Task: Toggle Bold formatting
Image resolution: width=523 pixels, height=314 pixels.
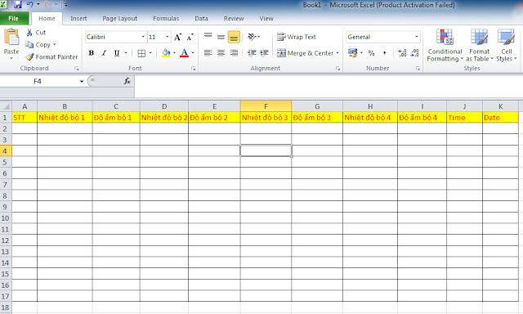Action: click(91, 52)
